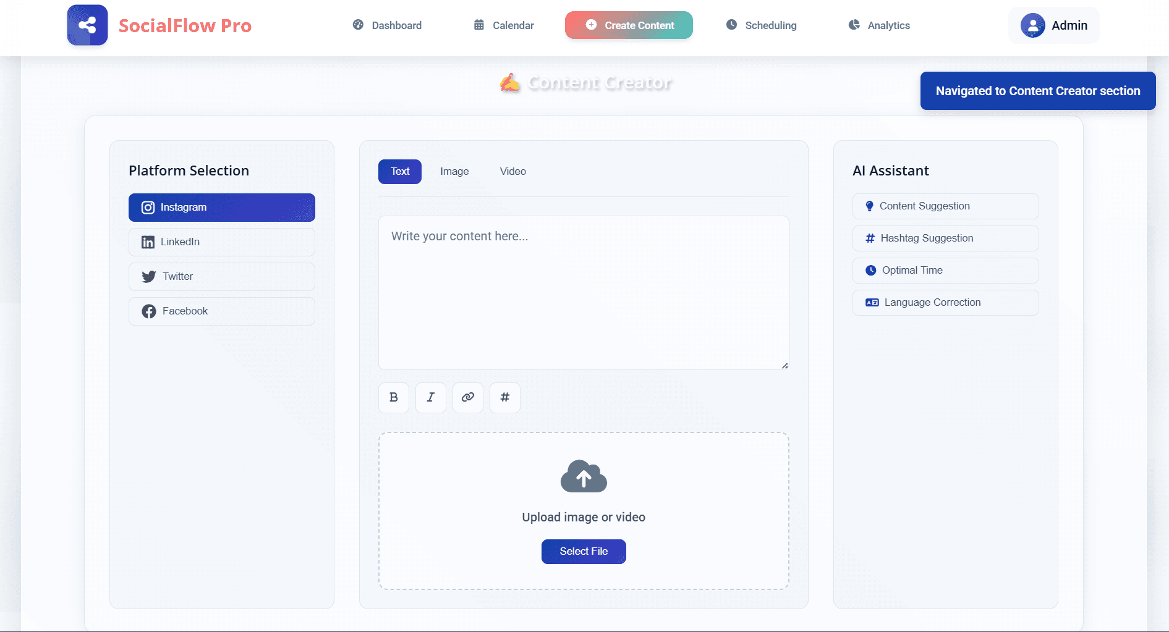Click the SocialFlow Pro share logo icon
Viewport: 1169px width, 632px height.
click(87, 25)
